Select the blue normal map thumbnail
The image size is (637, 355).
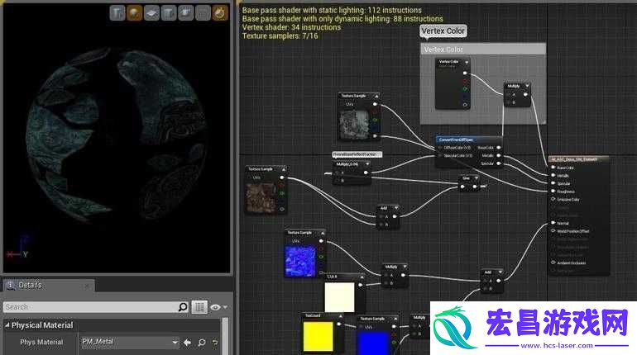300,262
